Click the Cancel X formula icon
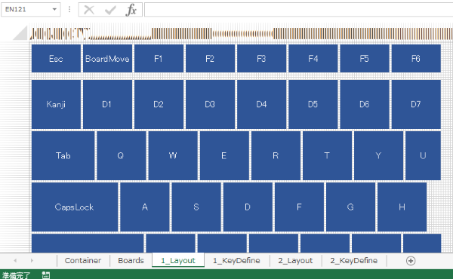The image size is (453, 279). click(x=89, y=10)
